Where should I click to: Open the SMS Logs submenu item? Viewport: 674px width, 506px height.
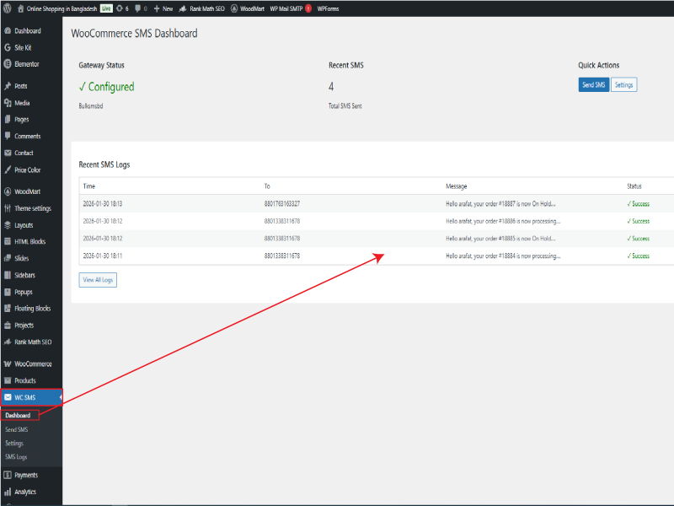pos(16,456)
